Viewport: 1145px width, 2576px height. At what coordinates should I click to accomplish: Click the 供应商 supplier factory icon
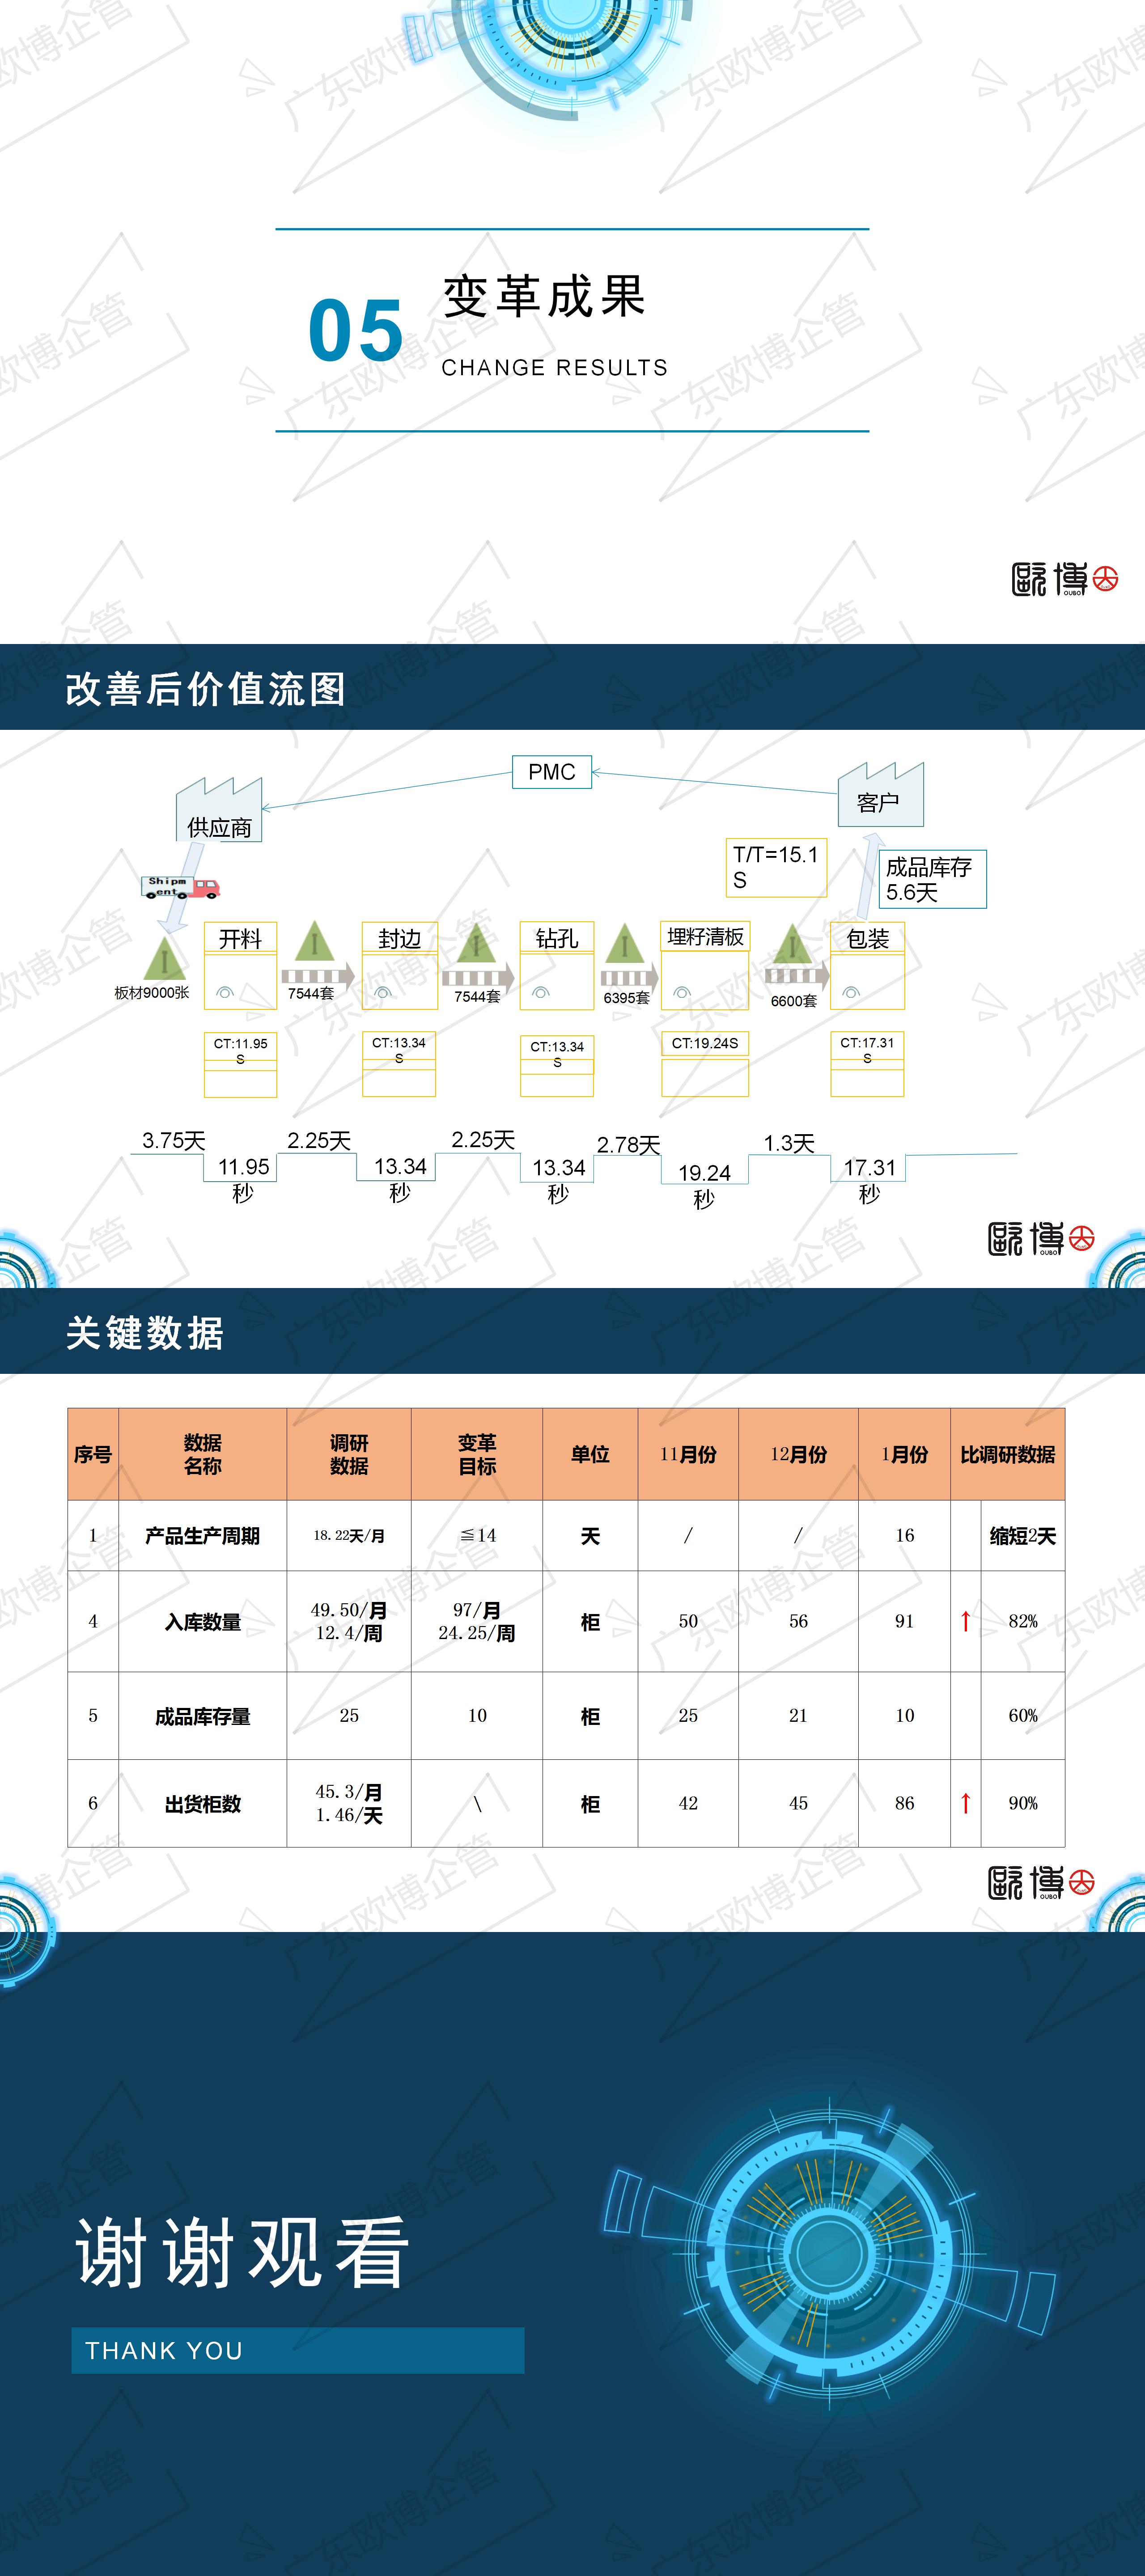tap(219, 809)
